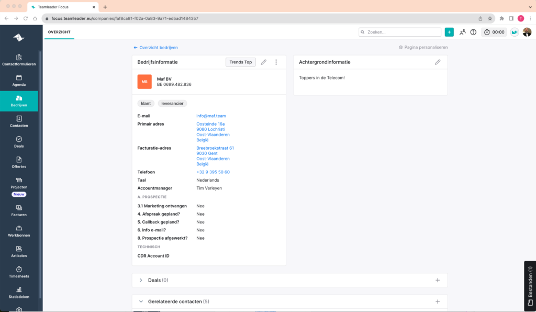Open the users invite icon in the top bar
This screenshot has width=536, height=312.
pyautogui.click(x=463, y=32)
